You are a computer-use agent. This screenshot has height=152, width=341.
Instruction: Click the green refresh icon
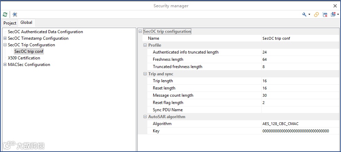tap(5, 15)
